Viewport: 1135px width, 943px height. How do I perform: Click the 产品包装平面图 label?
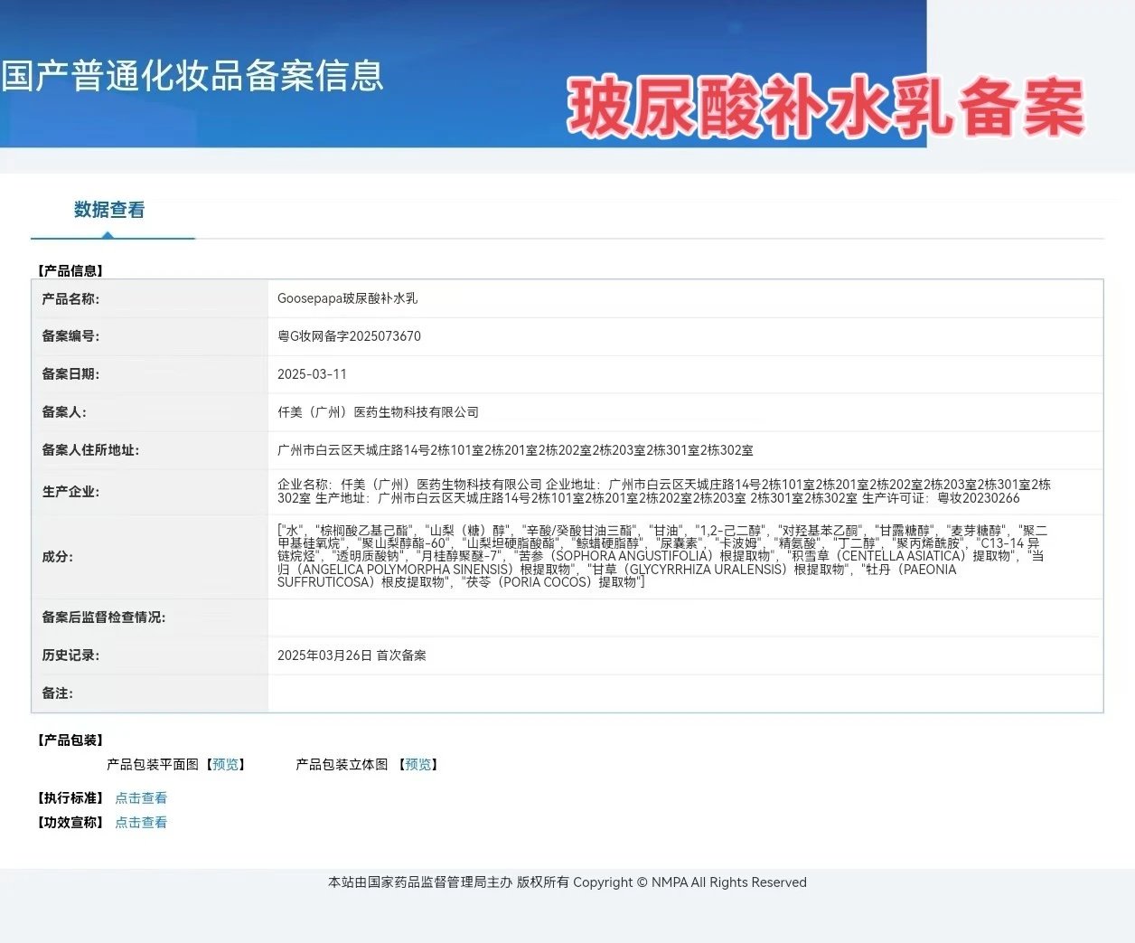coord(153,765)
